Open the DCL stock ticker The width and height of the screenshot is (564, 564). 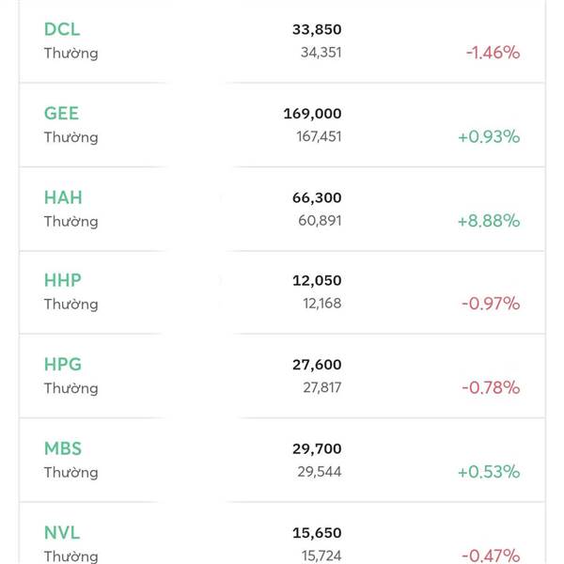[x=62, y=30]
